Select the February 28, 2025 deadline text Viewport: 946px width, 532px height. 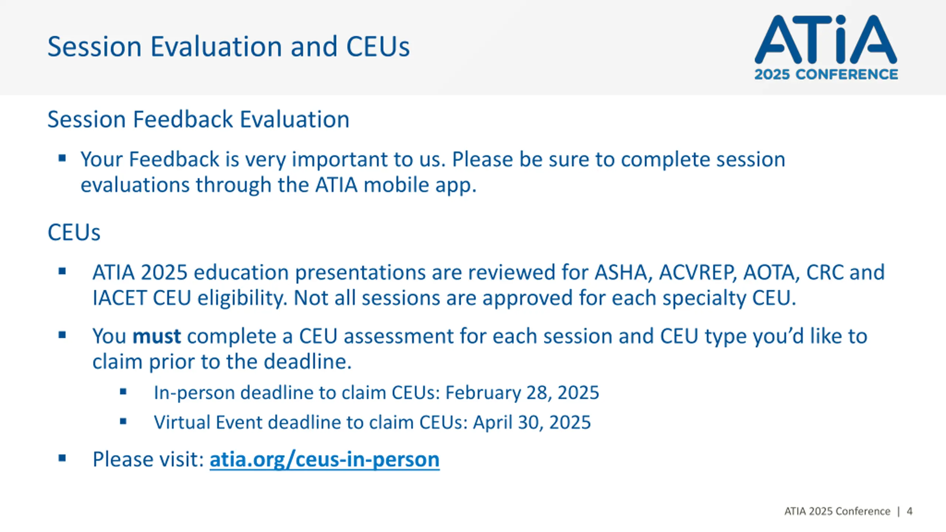coord(522,393)
